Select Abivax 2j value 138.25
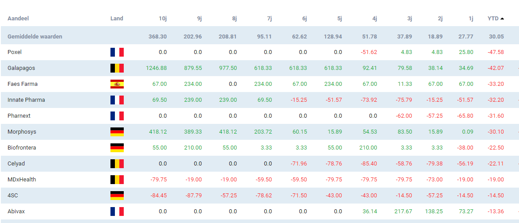Screen dimensions: 519x223 (433, 211)
